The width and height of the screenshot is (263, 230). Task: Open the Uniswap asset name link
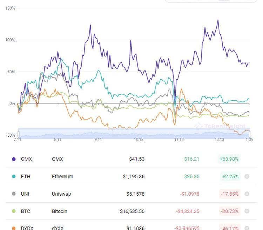tap(61, 194)
